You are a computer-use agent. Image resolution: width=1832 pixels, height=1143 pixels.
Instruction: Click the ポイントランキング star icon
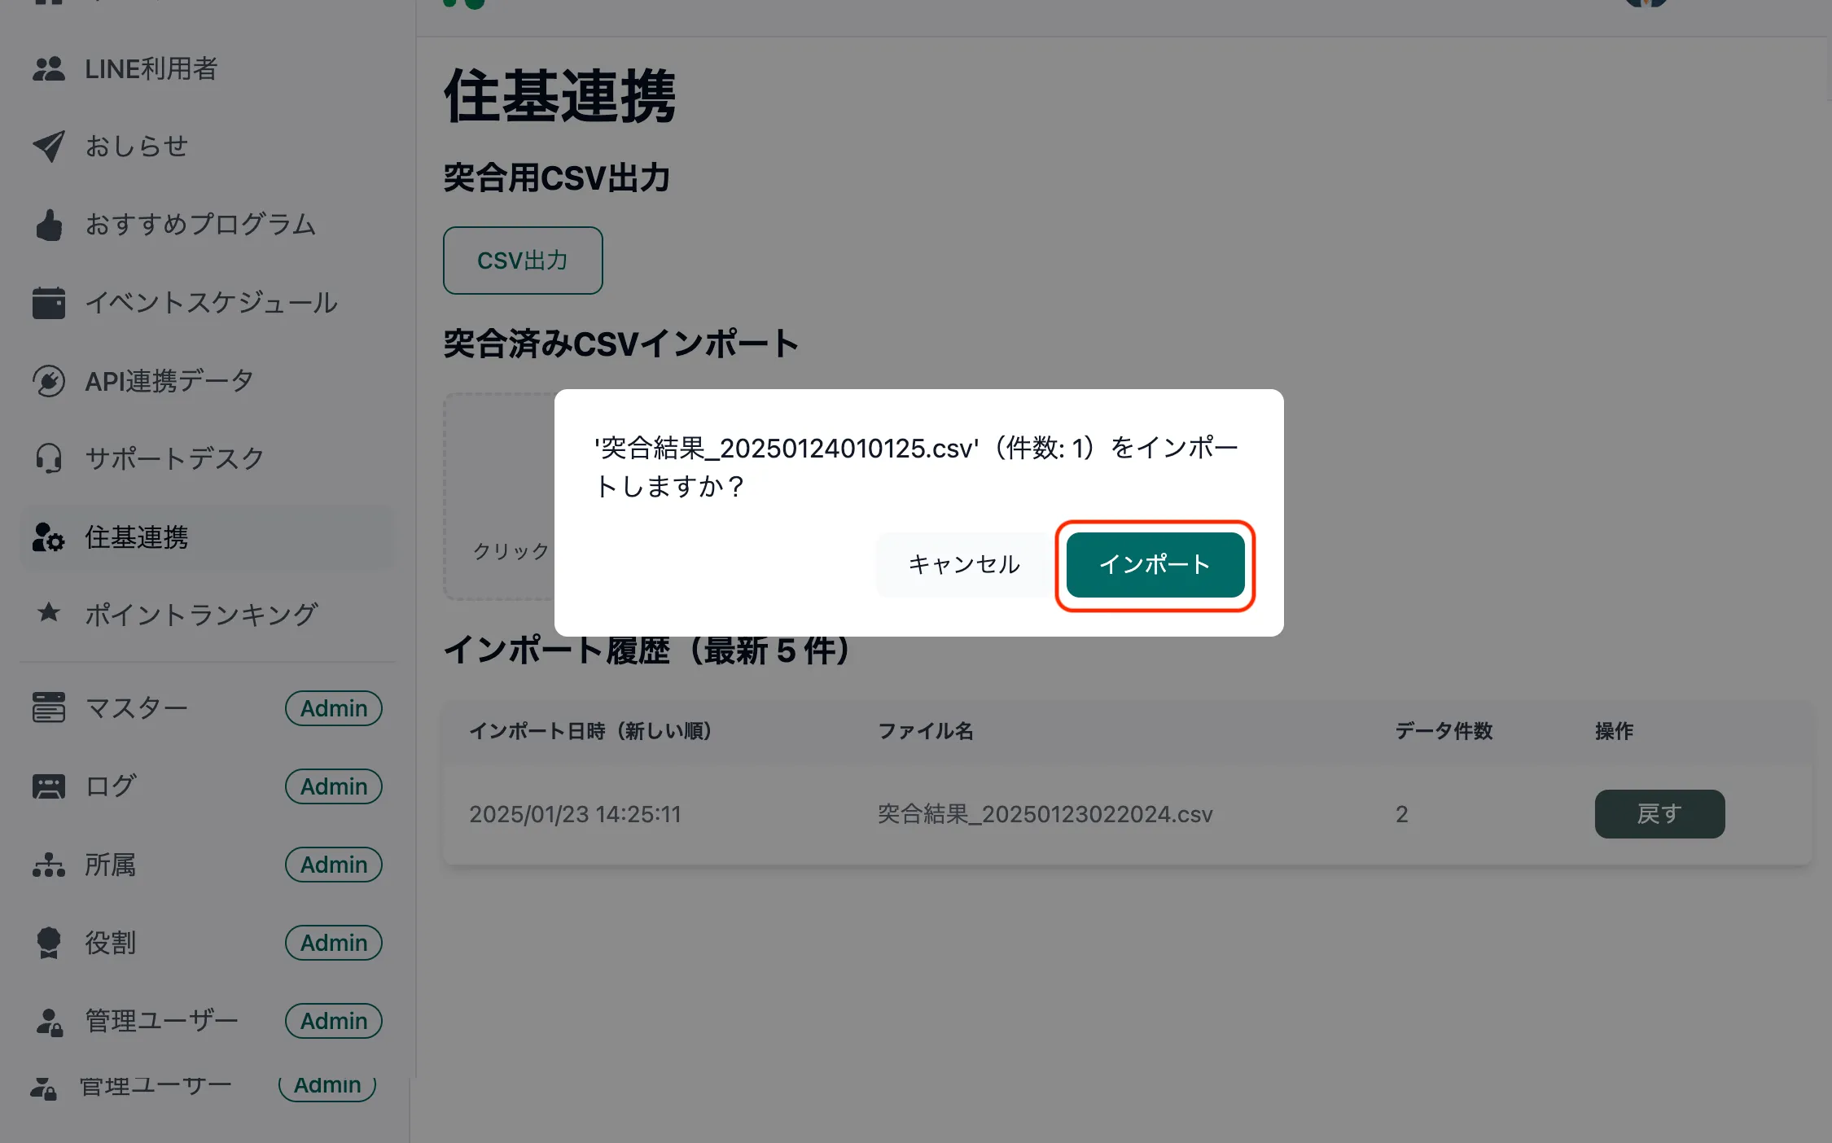coord(48,613)
